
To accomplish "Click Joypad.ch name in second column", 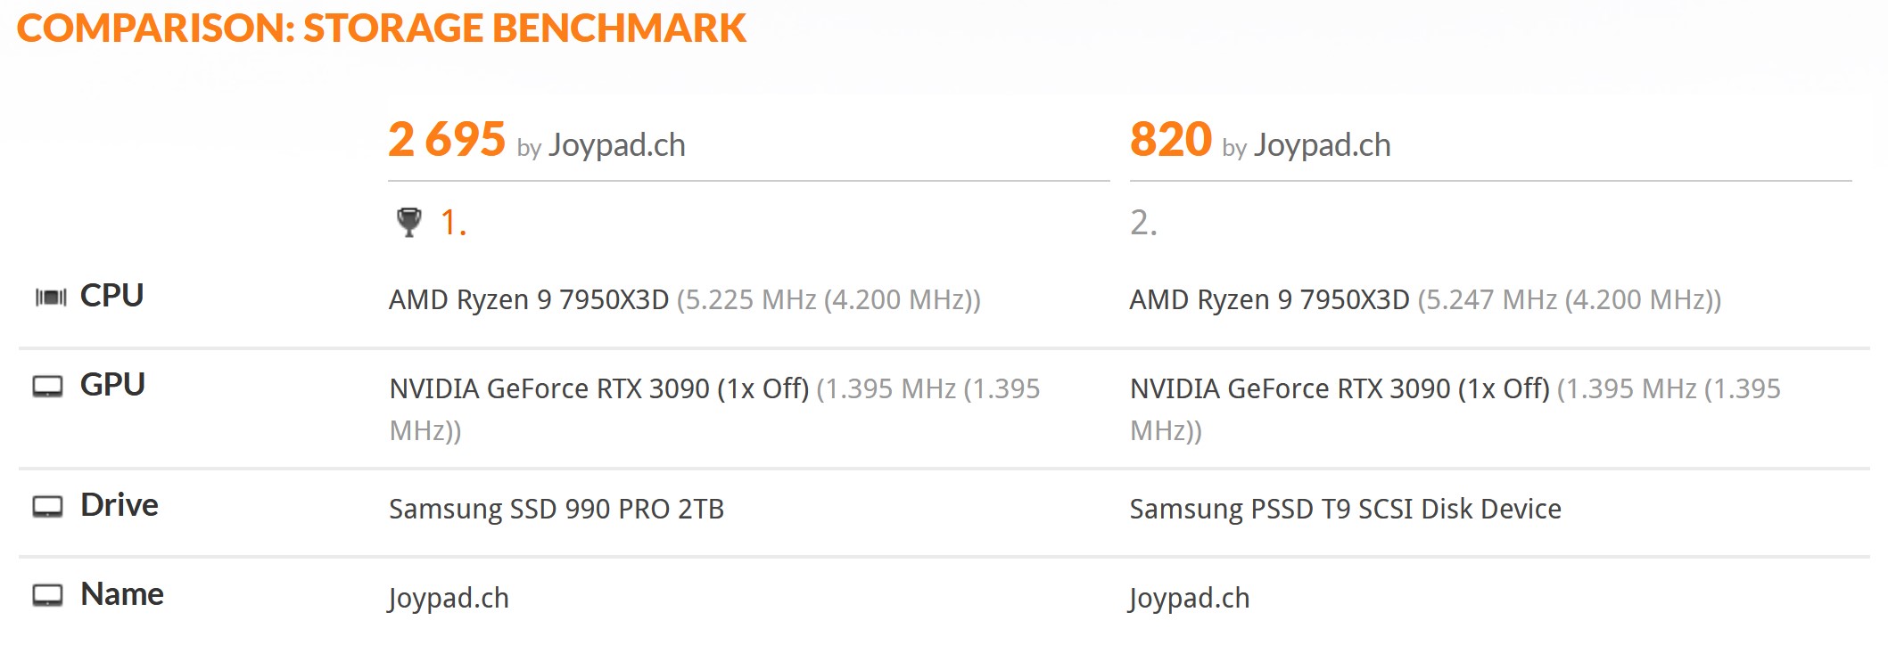I will (x=1190, y=599).
